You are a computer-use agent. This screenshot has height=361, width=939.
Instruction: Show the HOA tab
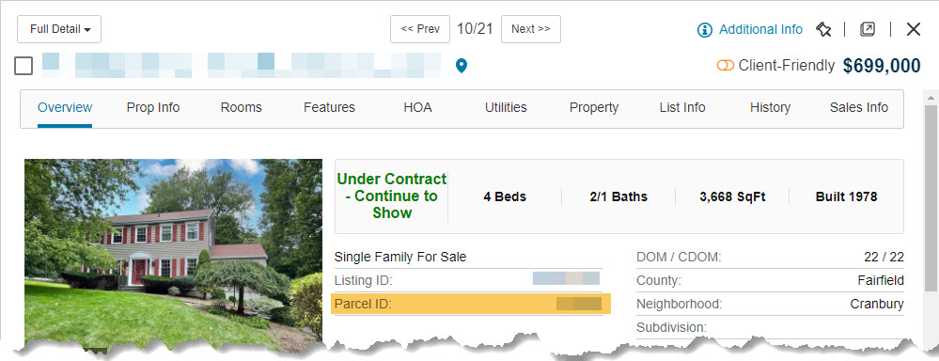418,108
